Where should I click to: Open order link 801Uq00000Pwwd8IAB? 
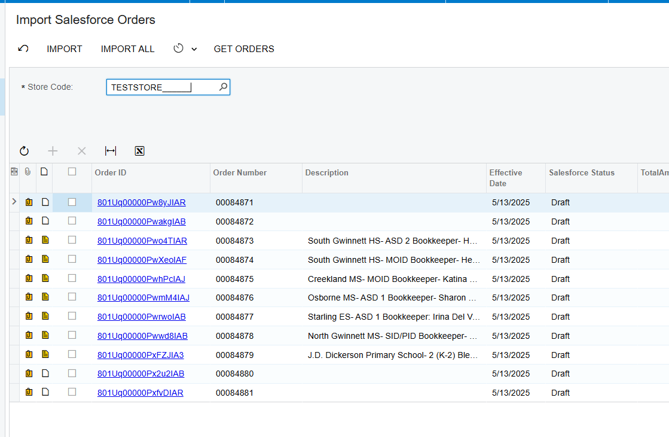click(142, 336)
